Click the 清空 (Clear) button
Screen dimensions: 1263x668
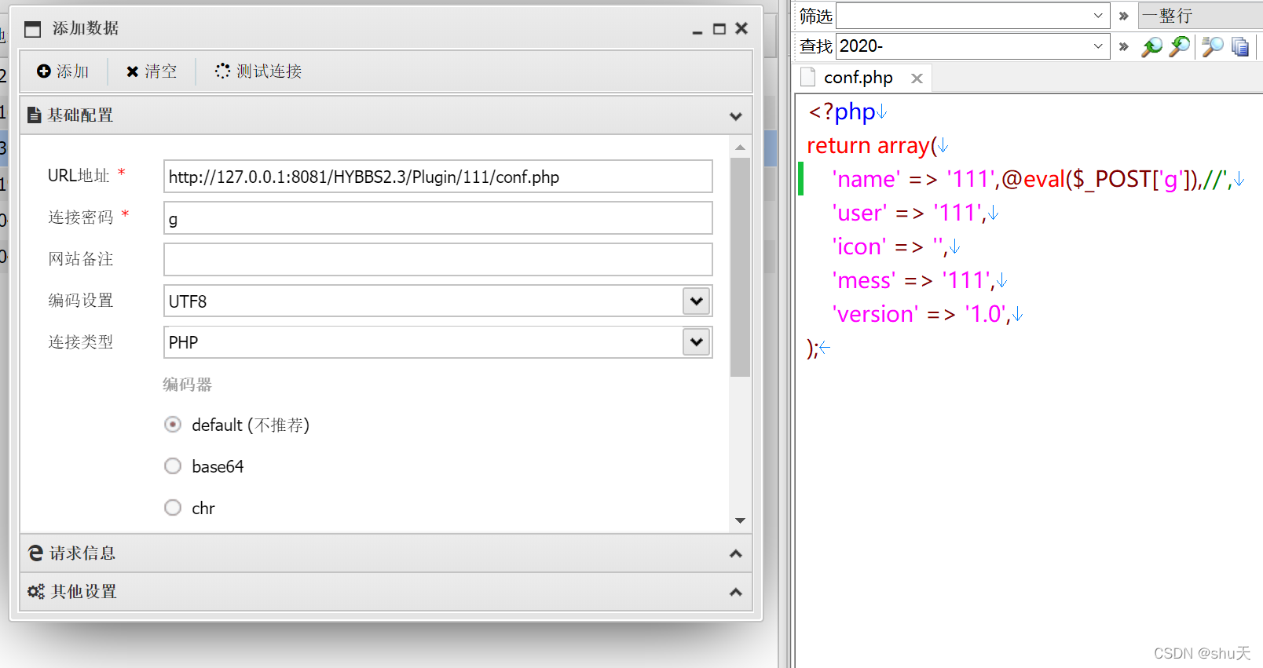[x=152, y=71]
